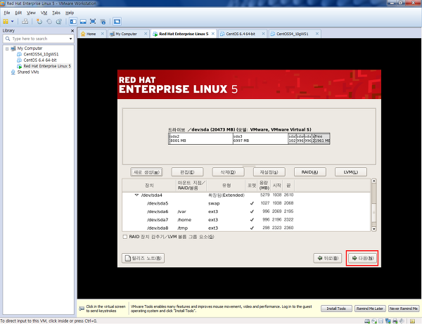422x324 pixels.
Task: Click the 편집(E) edit button
Action: [187, 172]
